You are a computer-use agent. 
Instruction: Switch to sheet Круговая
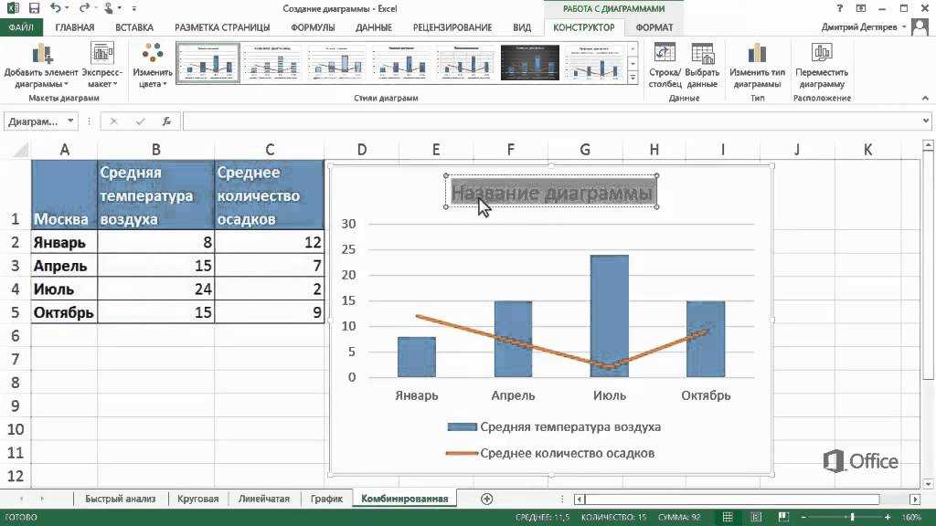click(x=197, y=499)
